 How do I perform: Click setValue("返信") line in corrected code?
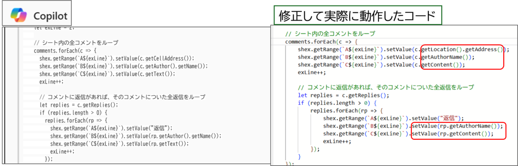393,119
